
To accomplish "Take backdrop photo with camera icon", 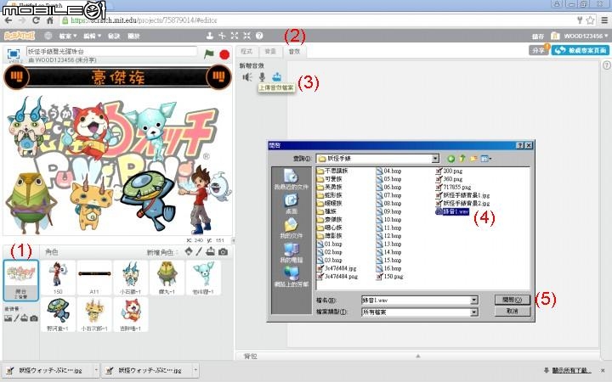I will coord(34,318).
